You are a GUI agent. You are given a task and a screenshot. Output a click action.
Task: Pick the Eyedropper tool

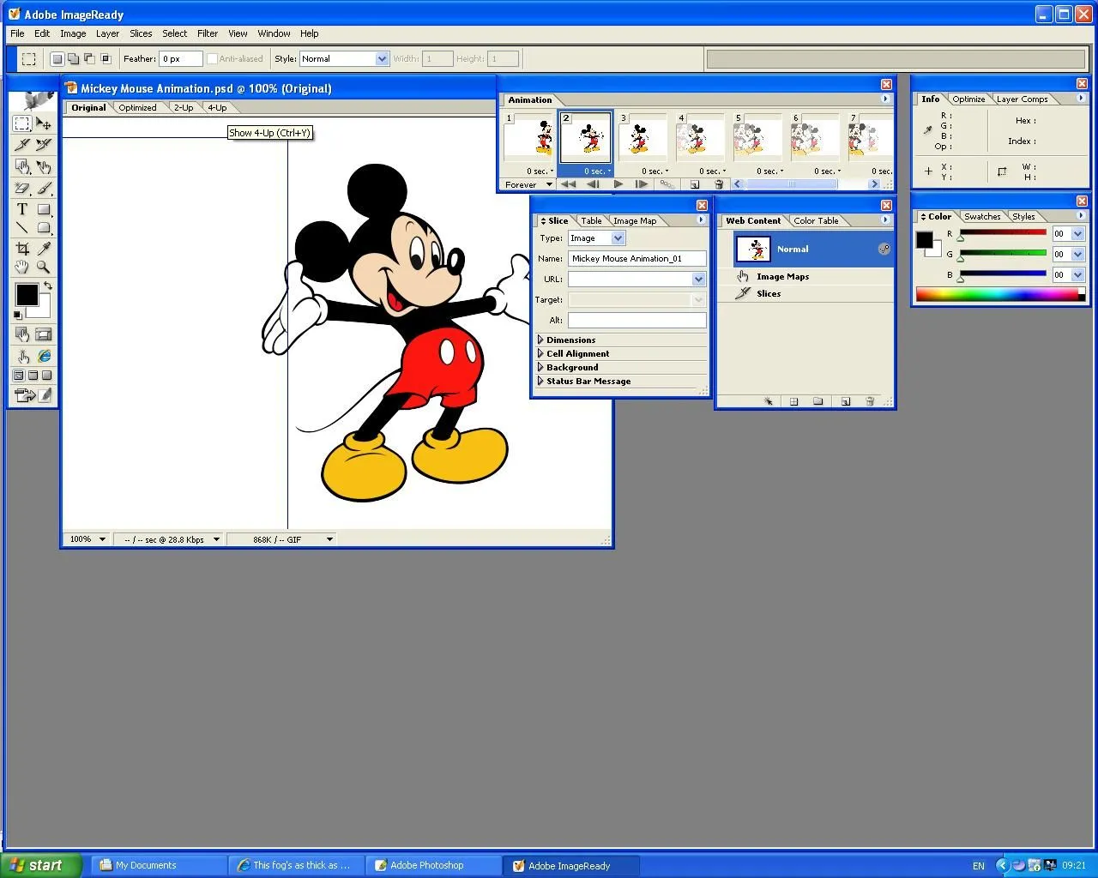(x=44, y=248)
